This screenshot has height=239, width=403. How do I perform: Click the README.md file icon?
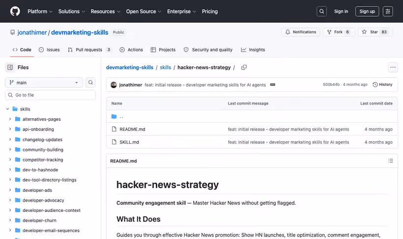(114, 129)
